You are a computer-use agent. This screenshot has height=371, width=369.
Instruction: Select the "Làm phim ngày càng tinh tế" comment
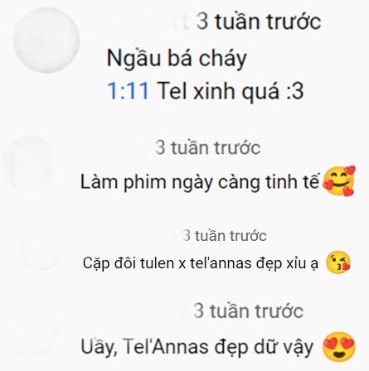(x=200, y=182)
